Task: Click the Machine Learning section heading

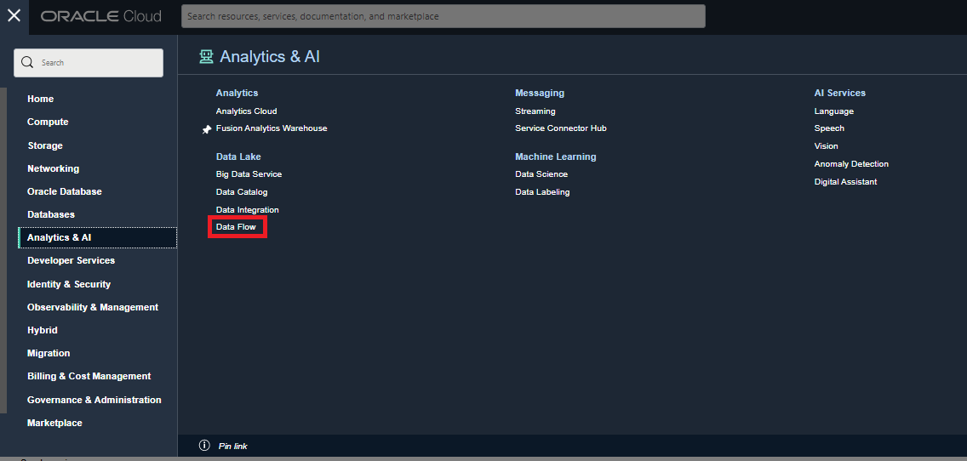Action: click(x=556, y=157)
